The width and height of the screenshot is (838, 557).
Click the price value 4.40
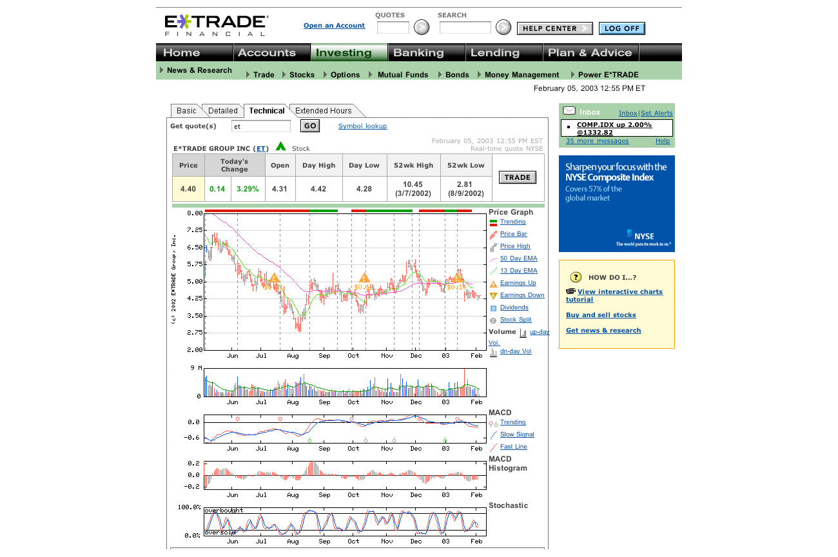tap(188, 189)
